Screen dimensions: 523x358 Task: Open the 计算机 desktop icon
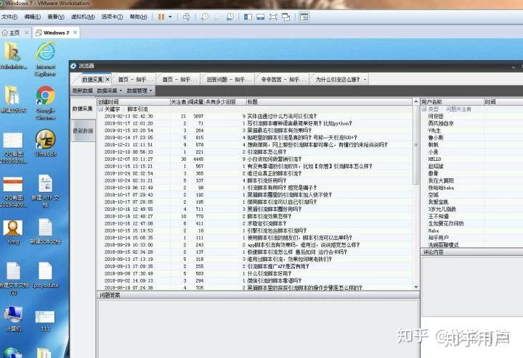(x=12, y=316)
